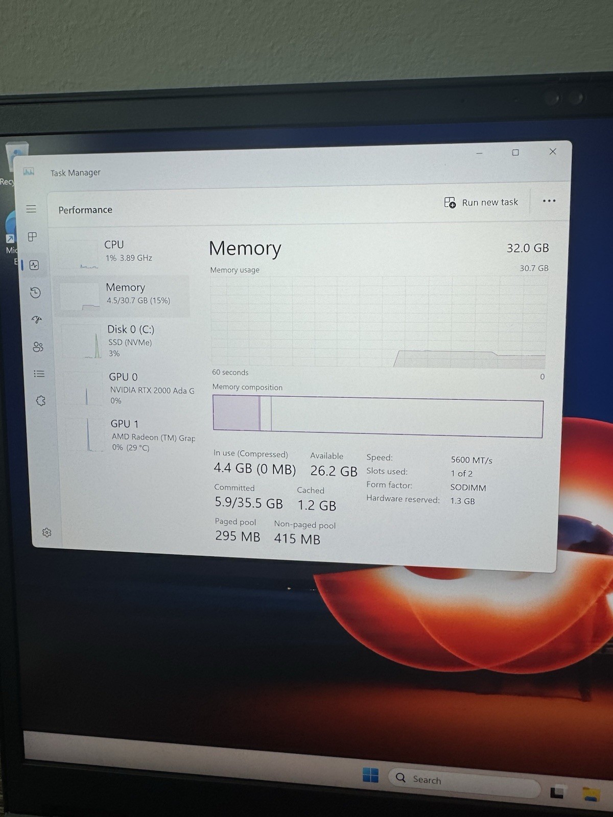Select GPU 0 NVIDIA RTX 2000 Ada
Viewport: 613px width, 817px height.
pos(128,388)
